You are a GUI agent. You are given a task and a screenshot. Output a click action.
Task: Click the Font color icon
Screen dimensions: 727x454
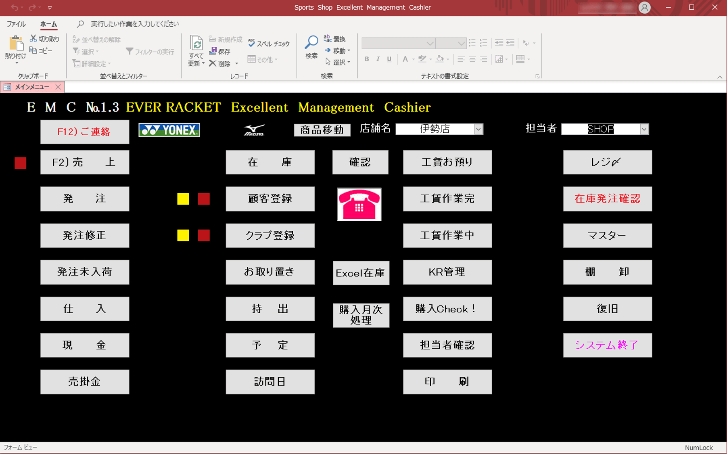click(x=405, y=59)
